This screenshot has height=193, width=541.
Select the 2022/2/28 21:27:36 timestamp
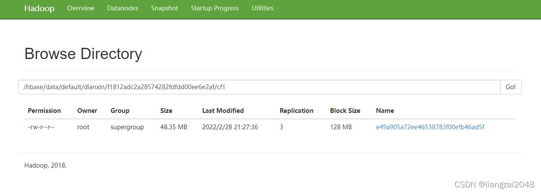coord(230,127)
